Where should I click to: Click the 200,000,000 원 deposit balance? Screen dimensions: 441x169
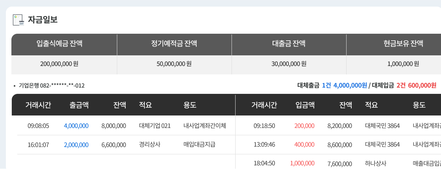[x=59, y=64]
